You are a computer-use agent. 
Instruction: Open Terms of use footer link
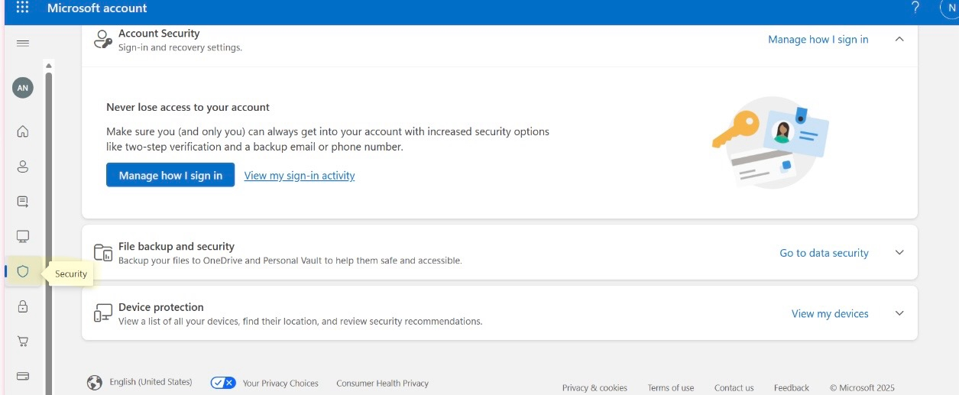click(671, 388)
